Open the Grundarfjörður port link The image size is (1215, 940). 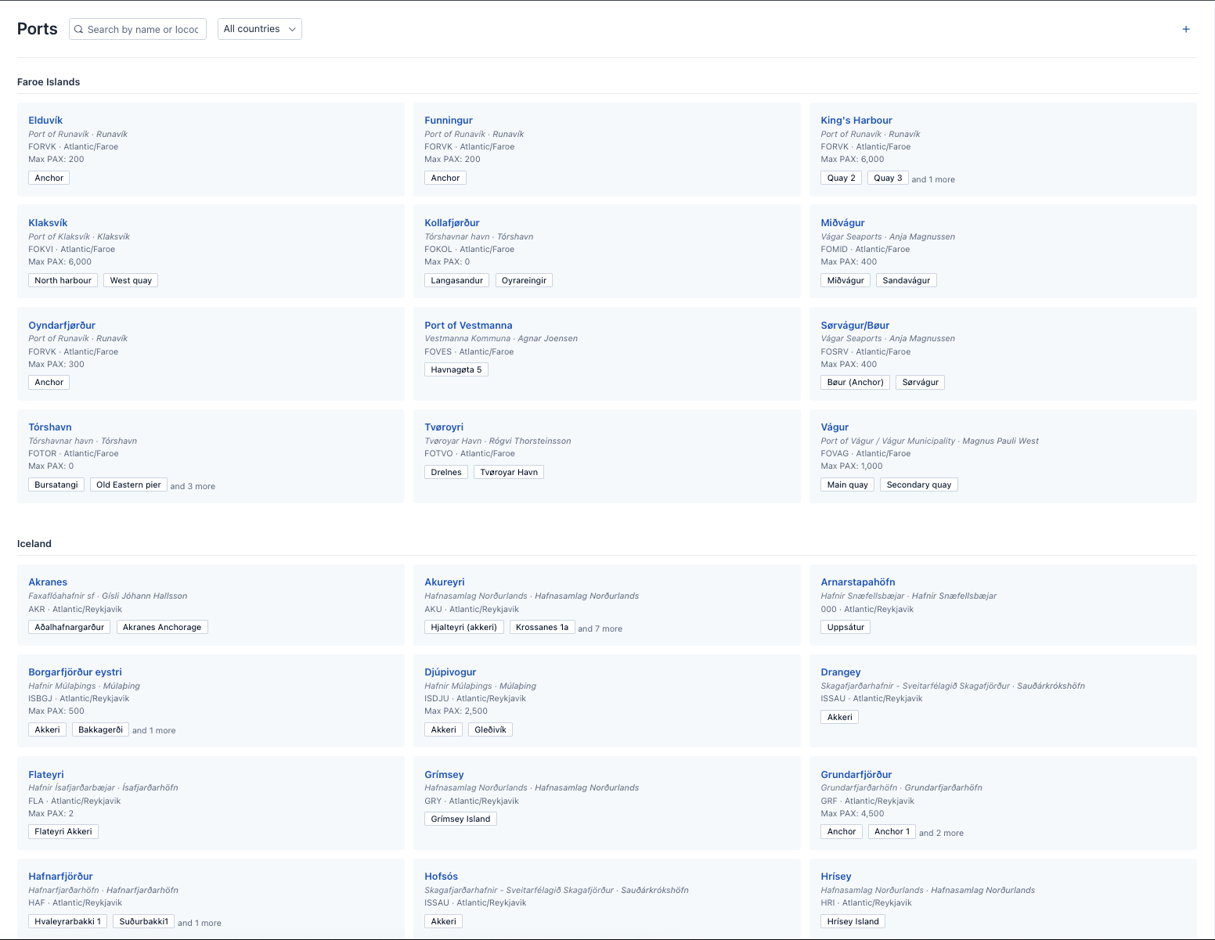(x=856, y=775)
